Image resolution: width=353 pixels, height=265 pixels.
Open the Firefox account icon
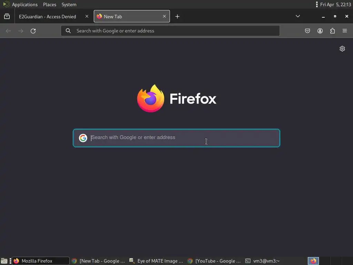point(320,31)
